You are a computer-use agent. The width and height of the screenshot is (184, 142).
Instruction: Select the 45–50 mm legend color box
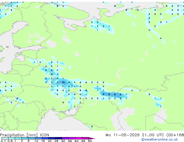tap(85, 138)
